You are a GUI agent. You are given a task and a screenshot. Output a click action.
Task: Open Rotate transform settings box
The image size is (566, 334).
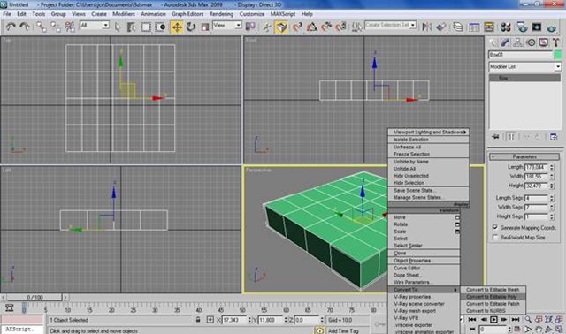pos(457,224)
